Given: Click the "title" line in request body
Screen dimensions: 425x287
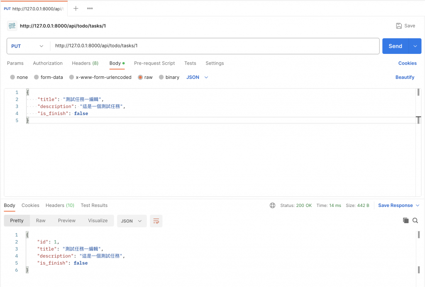Looking at the screenshot, I should (71, 100).
